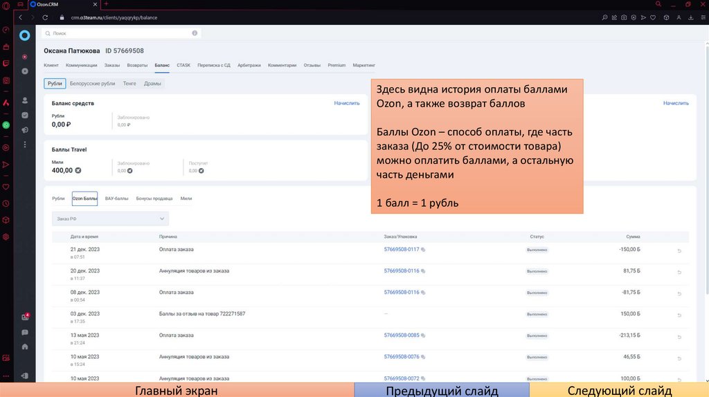The height and width of the screenshot is (397, 709).
Task: Open the Отзывы tab
Action: click(x=312, y=65)
